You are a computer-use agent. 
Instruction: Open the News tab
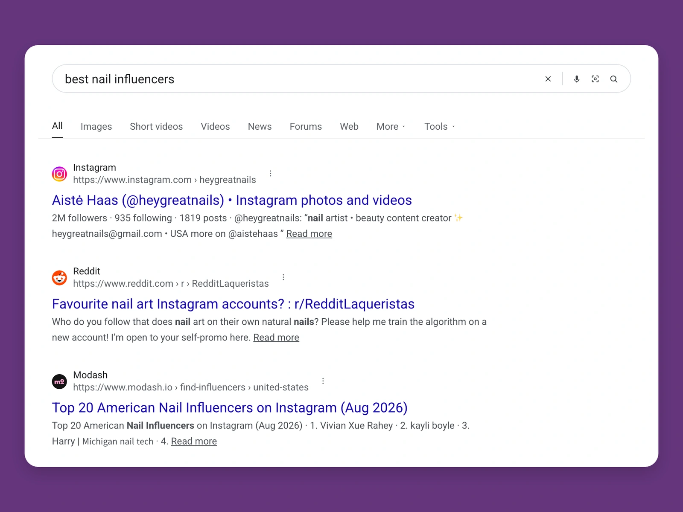[260, 126]
